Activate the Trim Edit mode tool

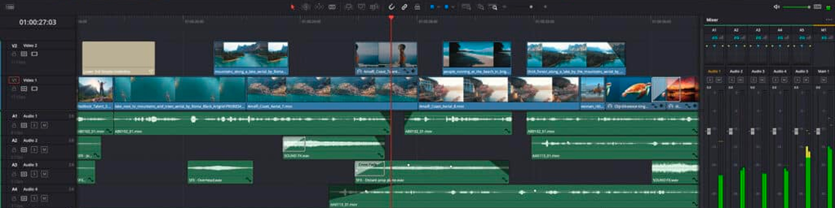pos(306,7)
